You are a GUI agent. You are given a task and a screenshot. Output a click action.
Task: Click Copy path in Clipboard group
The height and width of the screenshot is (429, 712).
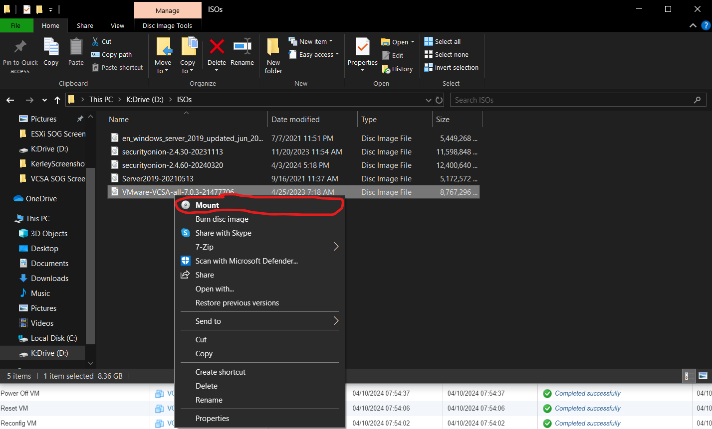111,54
